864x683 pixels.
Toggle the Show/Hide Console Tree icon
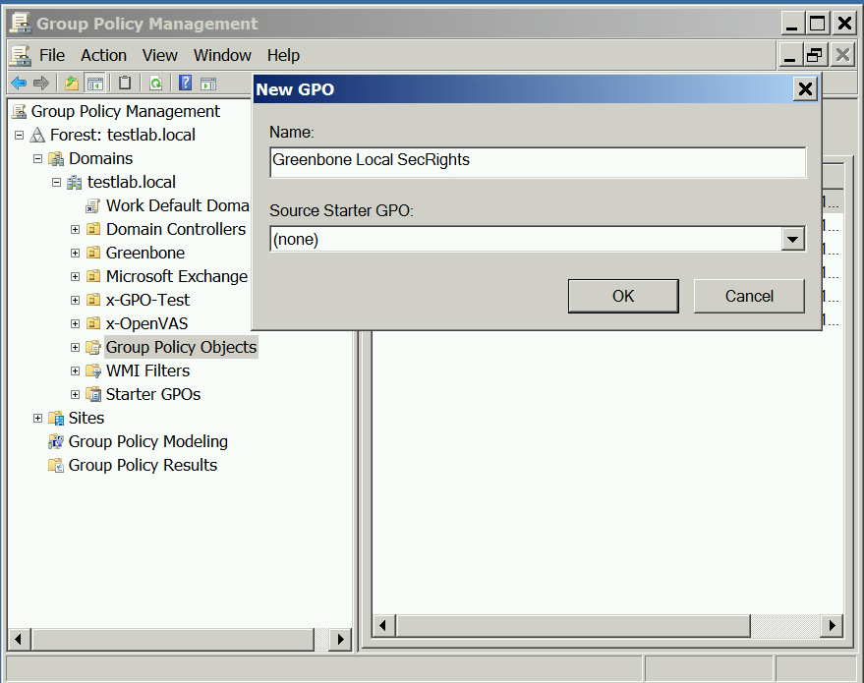coord(94,84)
